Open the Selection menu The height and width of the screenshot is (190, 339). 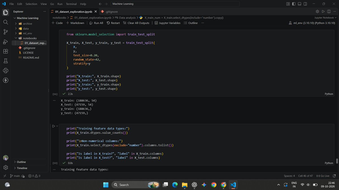[x=31, y=4]
